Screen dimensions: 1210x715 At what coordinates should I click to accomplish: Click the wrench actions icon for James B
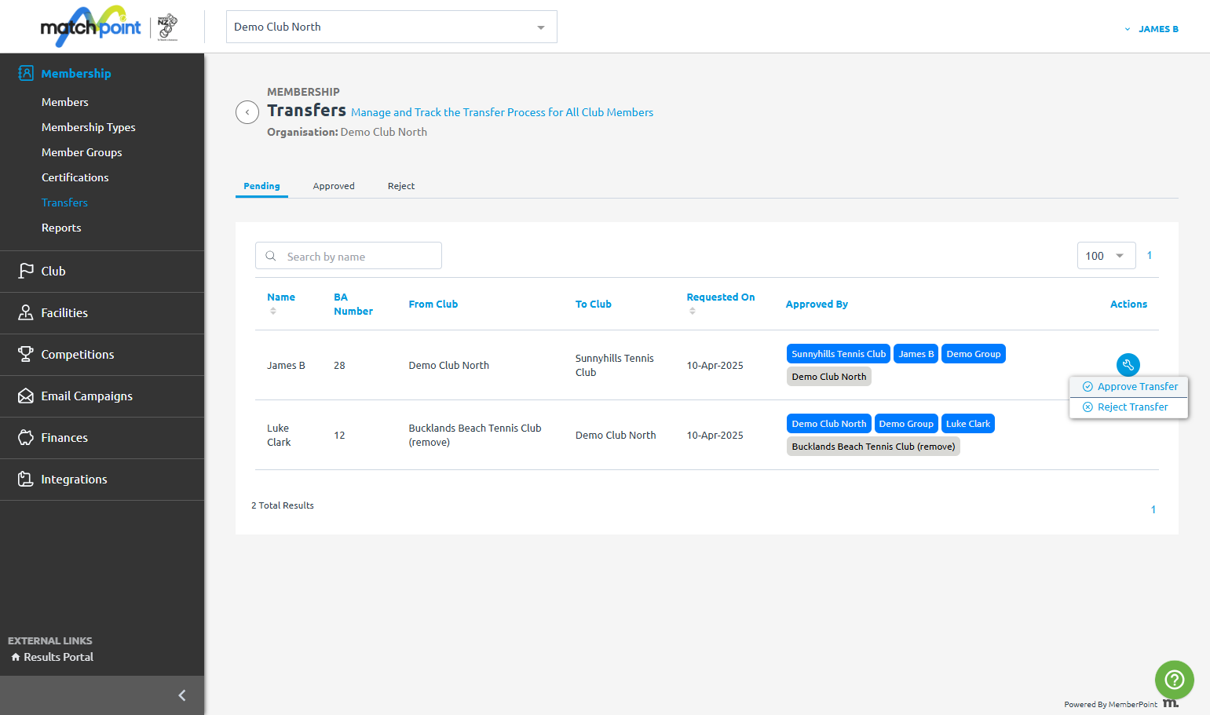tap(1128, 364)
